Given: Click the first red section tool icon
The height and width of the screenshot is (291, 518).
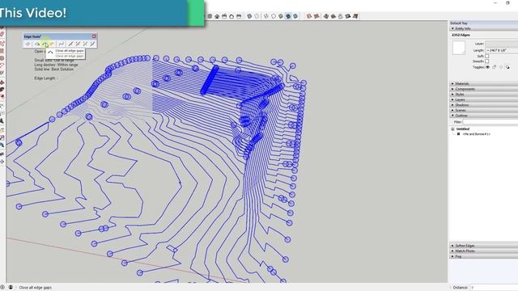Looking at the screenshot, I should 309,16.
